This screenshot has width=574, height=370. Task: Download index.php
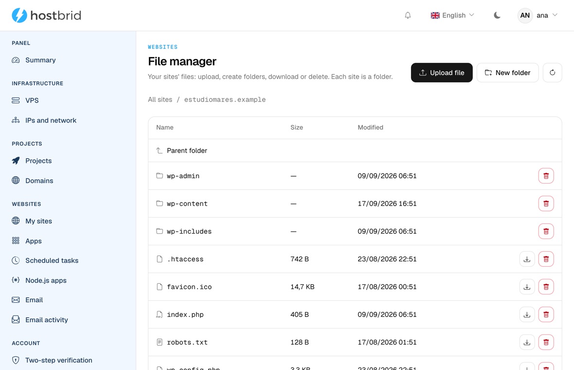(527, 314)
